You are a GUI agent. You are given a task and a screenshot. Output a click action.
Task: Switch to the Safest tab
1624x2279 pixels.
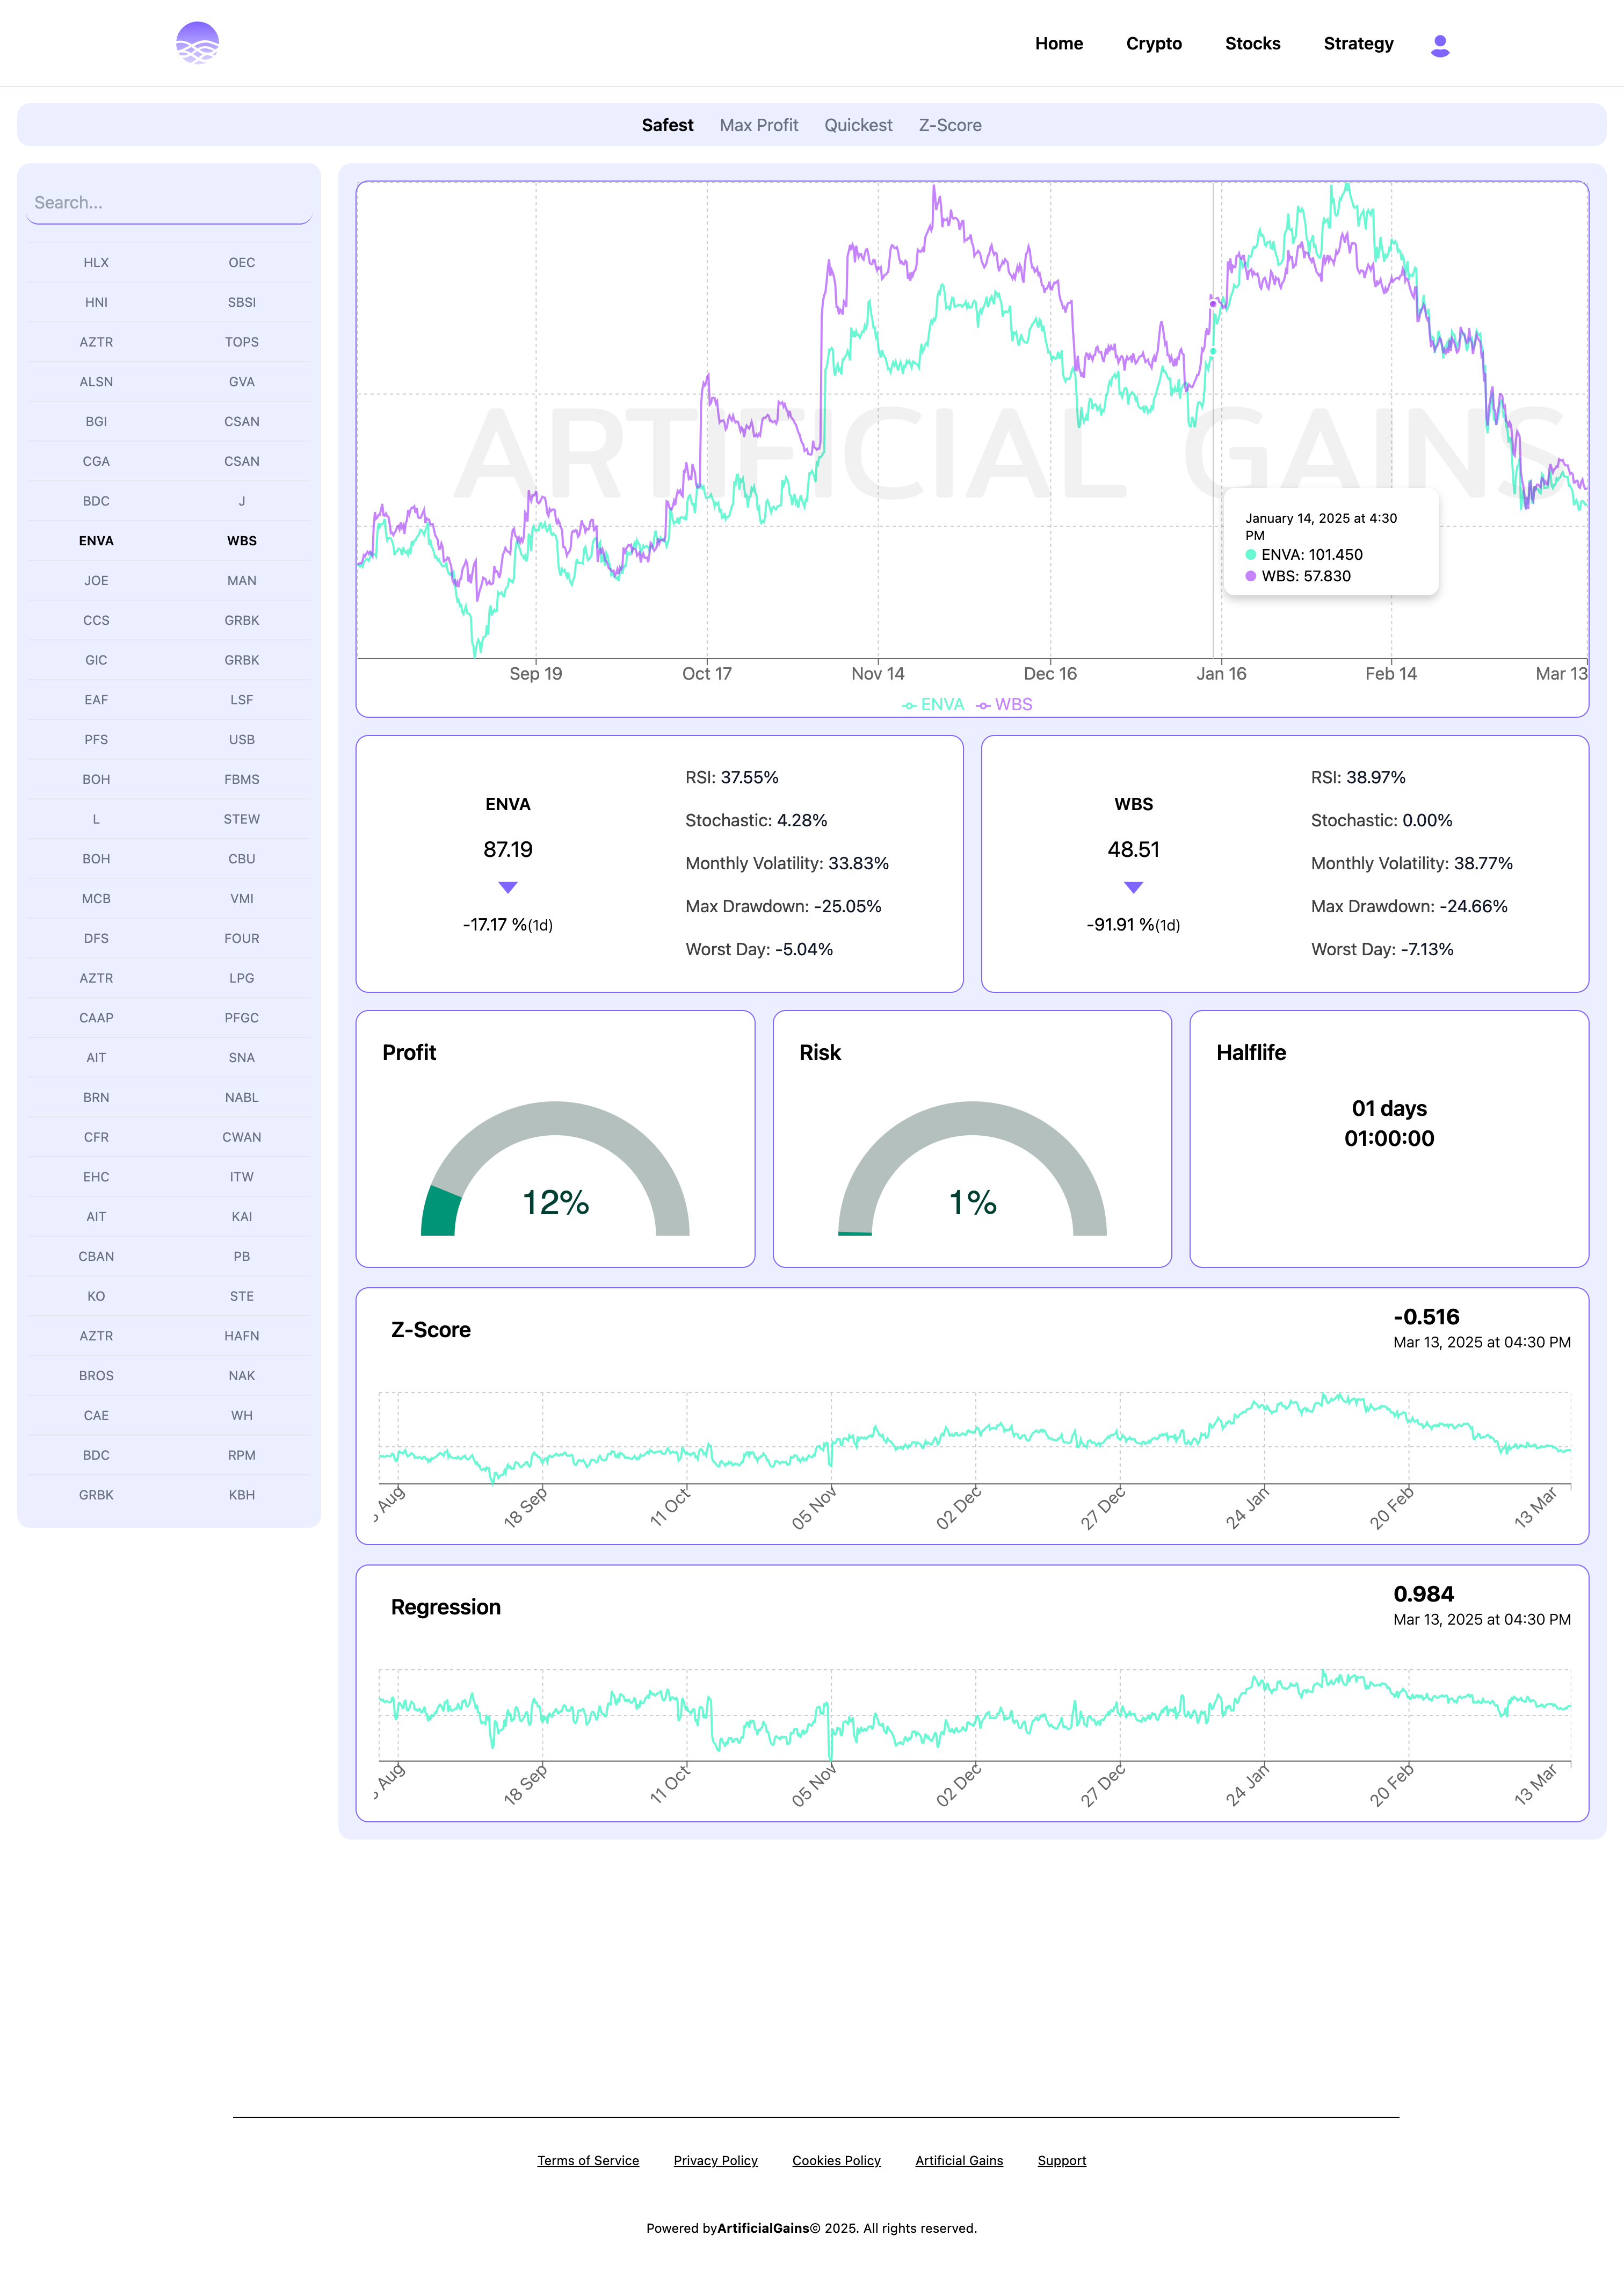(x=667, y=125)
